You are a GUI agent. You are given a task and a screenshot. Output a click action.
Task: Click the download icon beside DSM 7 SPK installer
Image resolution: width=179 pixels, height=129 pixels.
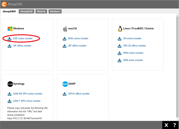point(10,101)
